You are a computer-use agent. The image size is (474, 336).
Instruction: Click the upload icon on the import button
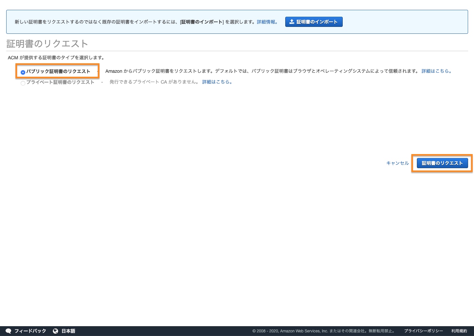click(291, 22)
